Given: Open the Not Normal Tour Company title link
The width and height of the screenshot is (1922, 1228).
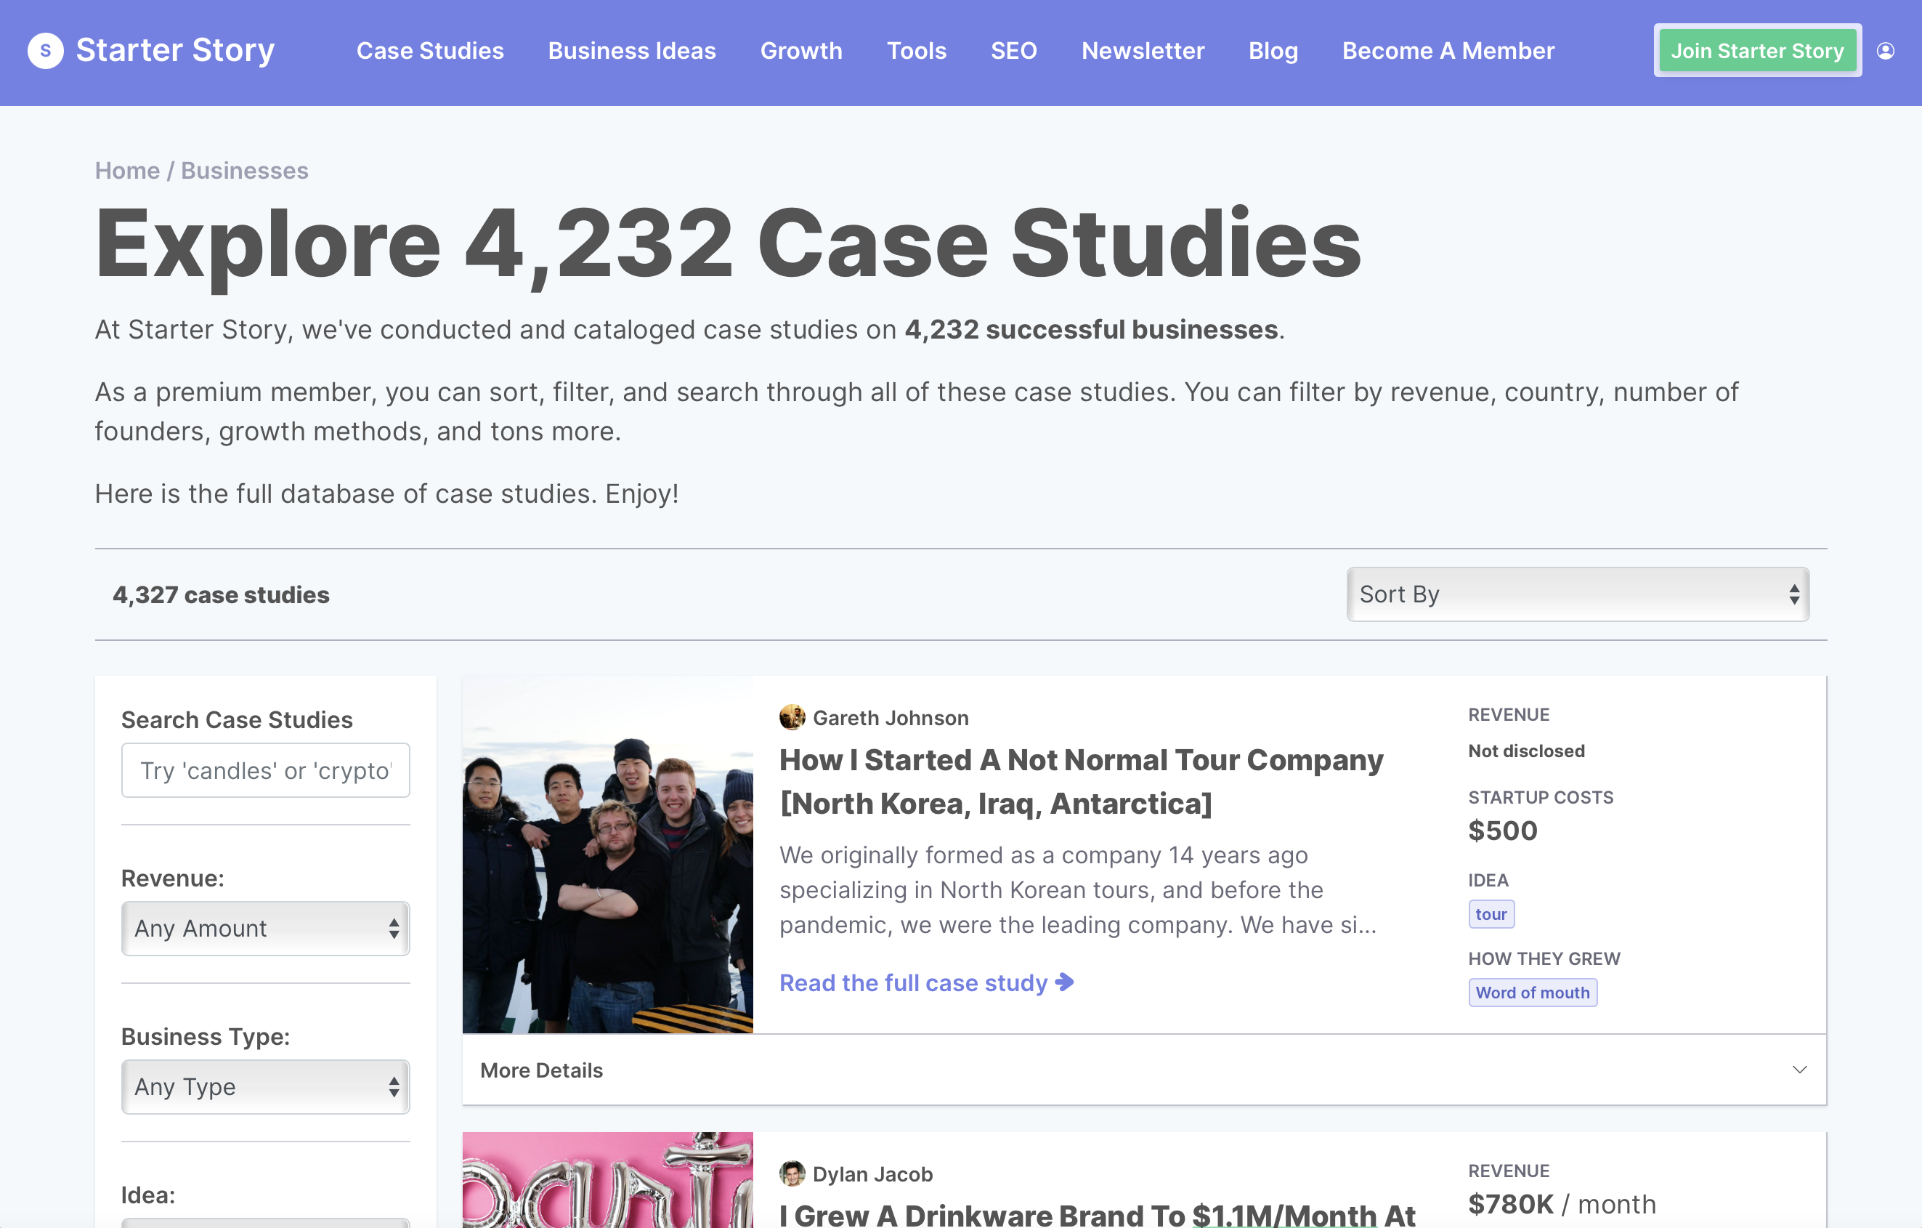Looking at the screenshot, I should point(1081,781).
